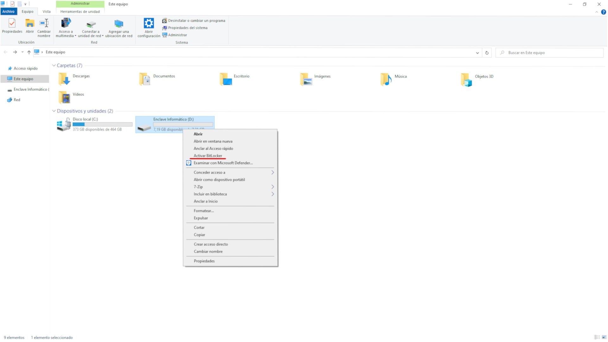
Task: Open Abrir configuración gear icon
Action: point(149,23)
